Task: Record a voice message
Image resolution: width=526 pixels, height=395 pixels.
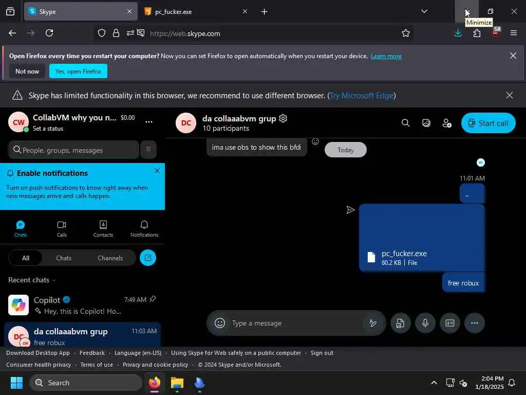Action: [425, 323]
